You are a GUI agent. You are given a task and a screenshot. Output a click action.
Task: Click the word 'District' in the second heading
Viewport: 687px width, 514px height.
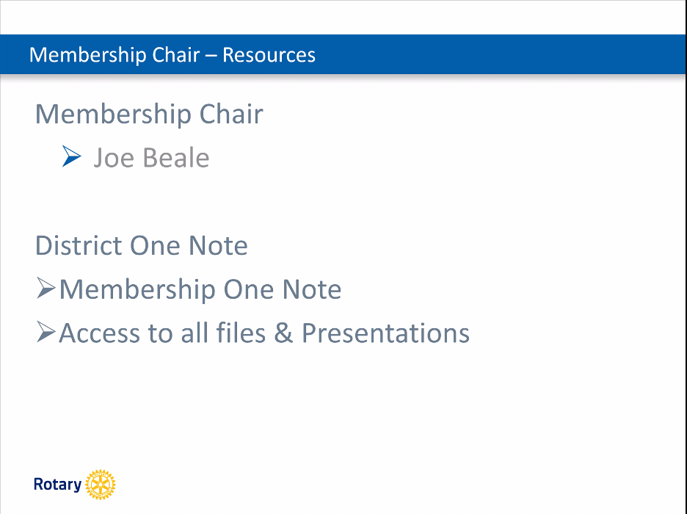tap(79, 245)
